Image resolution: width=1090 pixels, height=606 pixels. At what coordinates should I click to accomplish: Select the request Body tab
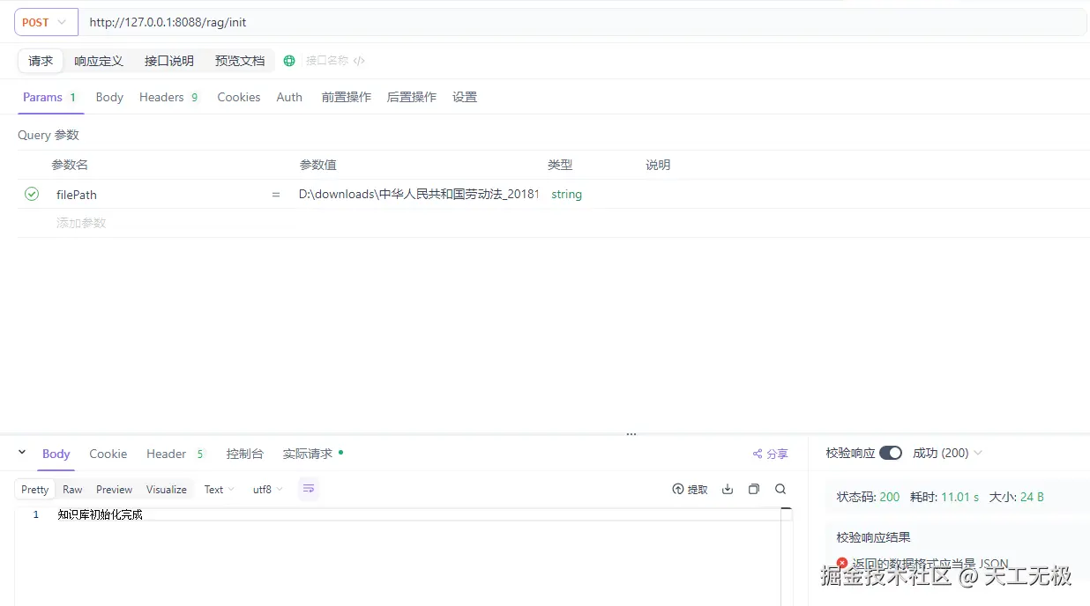[109, 97]
